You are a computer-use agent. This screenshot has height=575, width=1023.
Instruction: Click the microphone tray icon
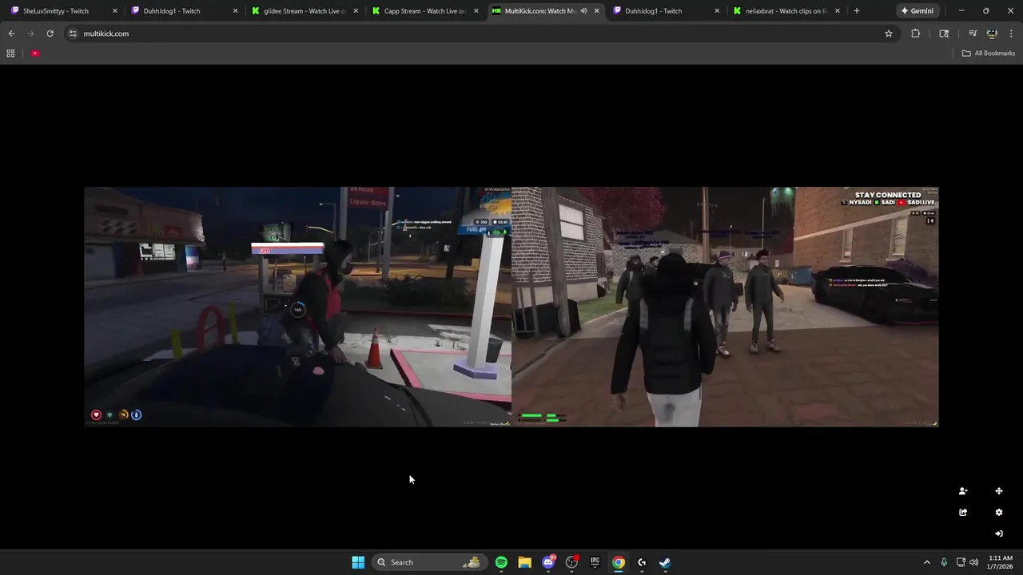tap(944, 562)
